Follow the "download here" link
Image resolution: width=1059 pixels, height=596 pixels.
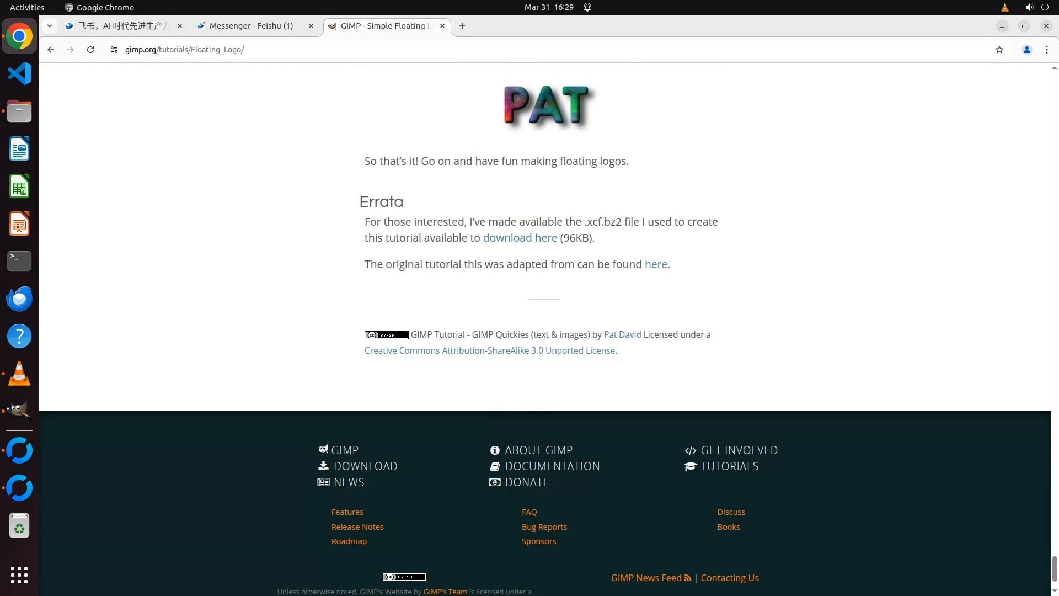[520, 238]
